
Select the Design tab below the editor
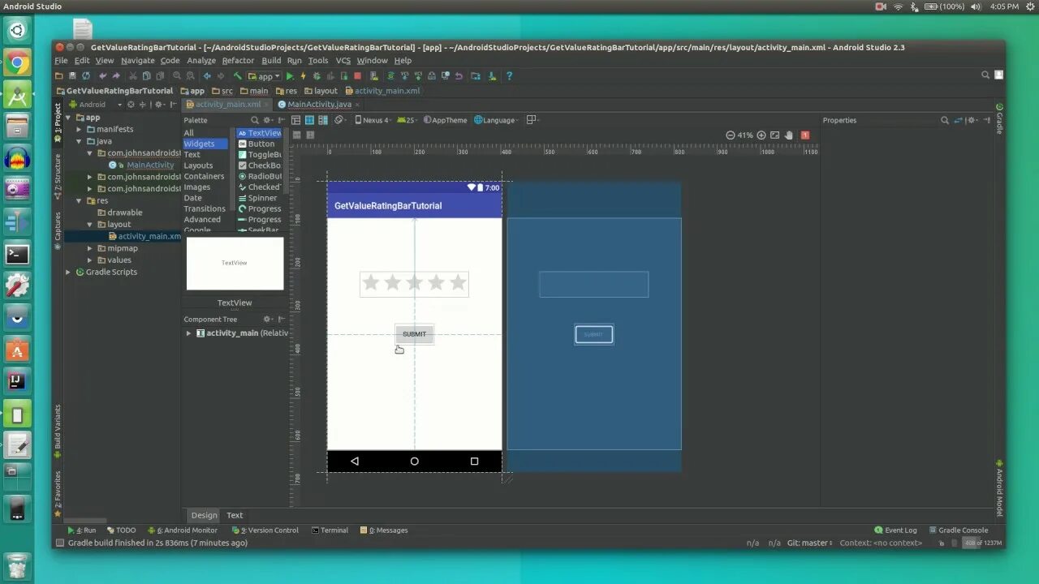tap(204, 515)
